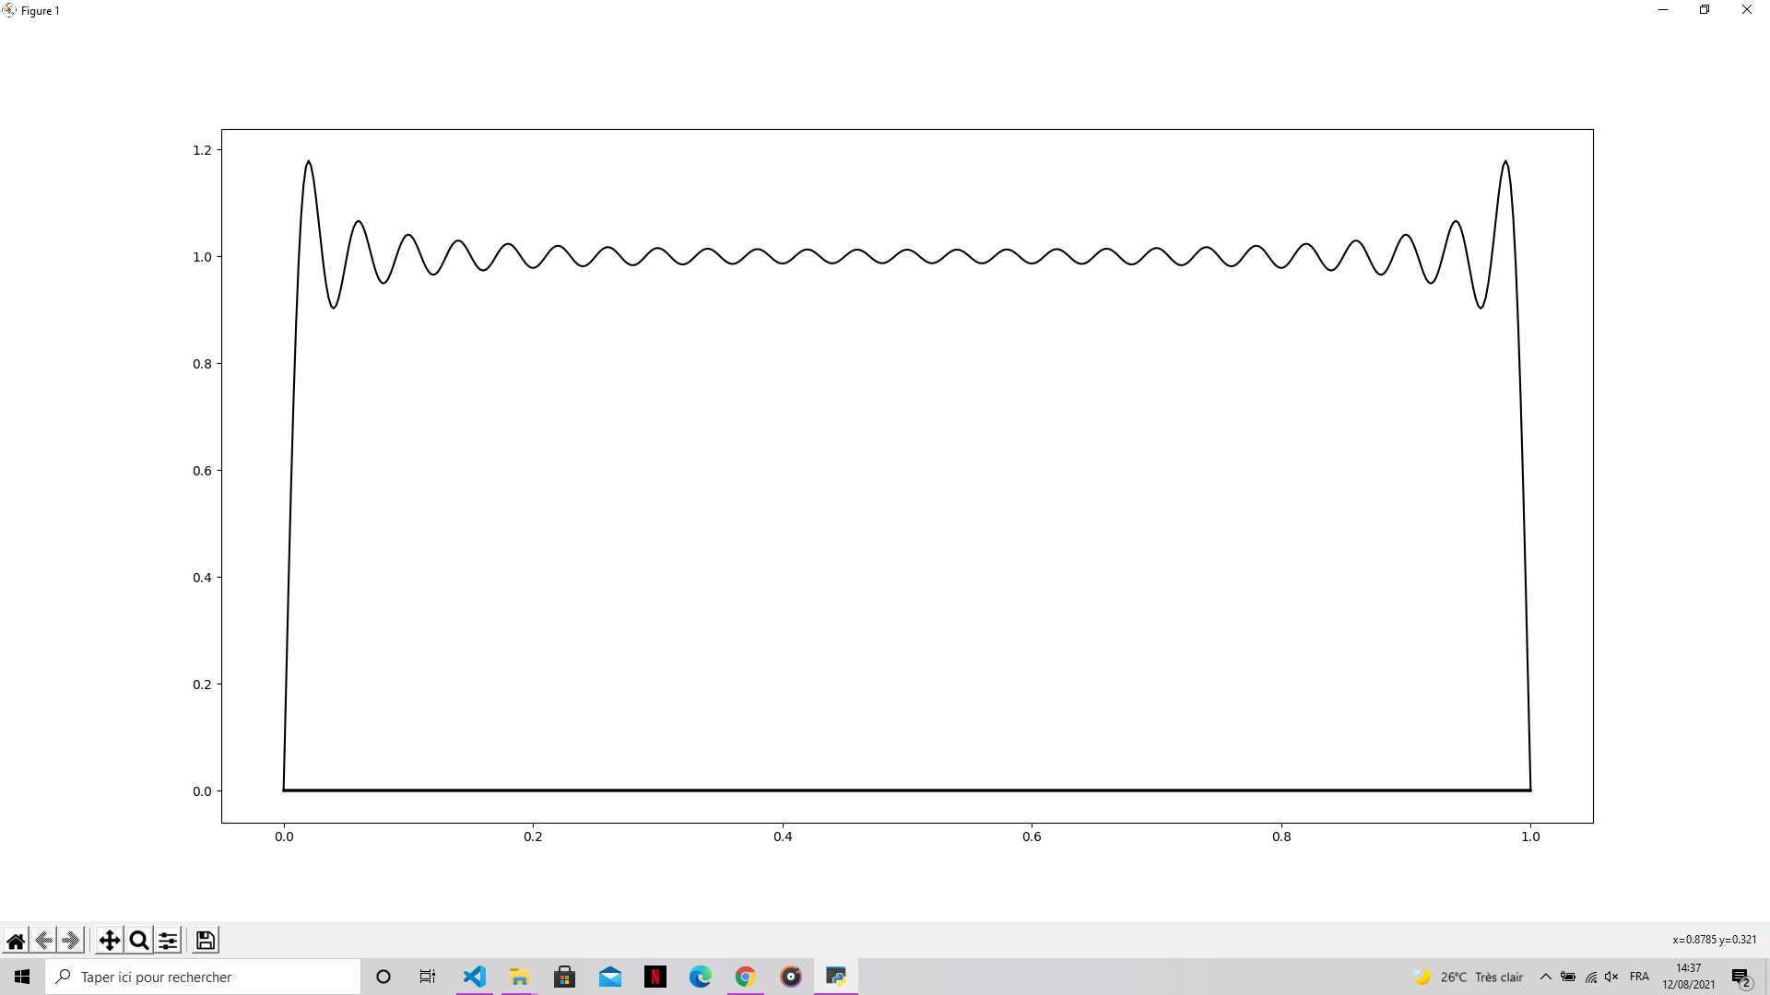Click the cursor coordinates readout x=0.8785
The height and width of the screenshot is (995, 1770).
coord(1715,940)
